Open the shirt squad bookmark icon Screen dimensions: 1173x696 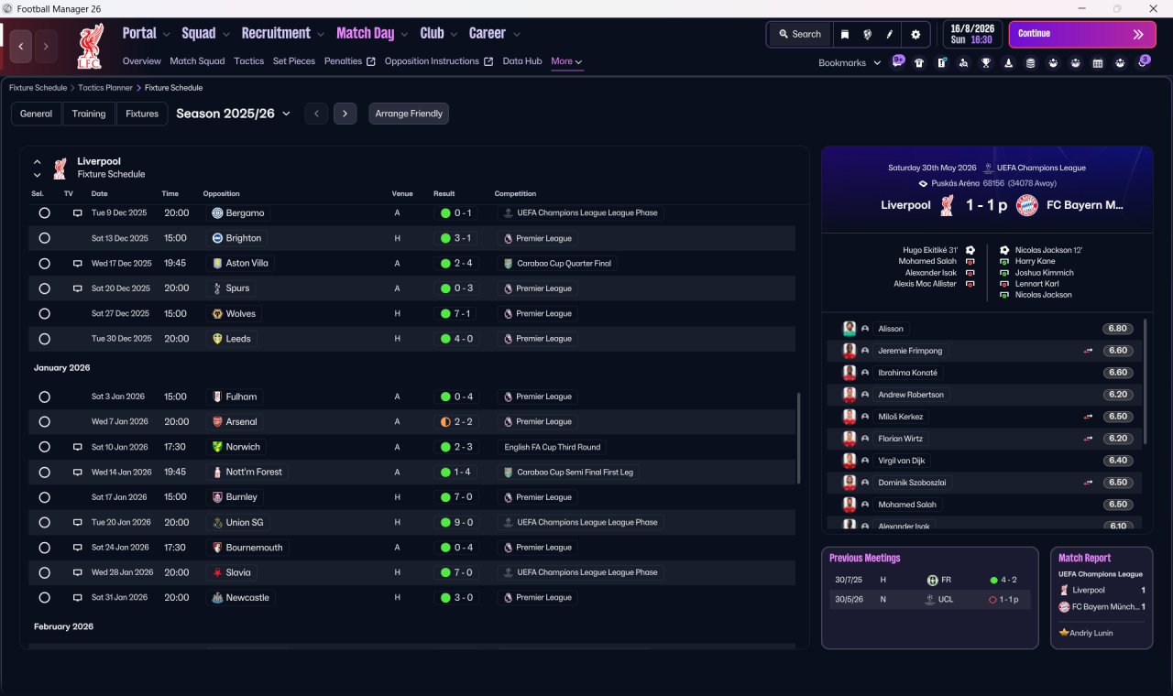(x=919, y=63)
